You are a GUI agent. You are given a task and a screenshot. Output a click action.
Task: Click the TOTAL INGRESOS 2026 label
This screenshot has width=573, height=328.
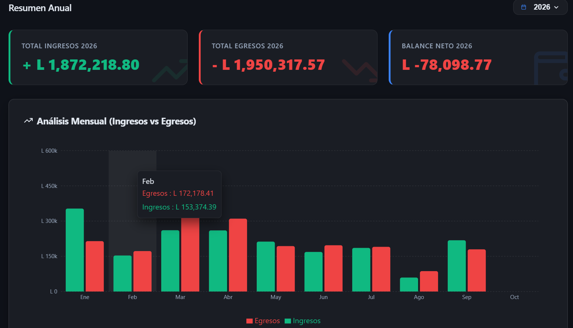59,46
